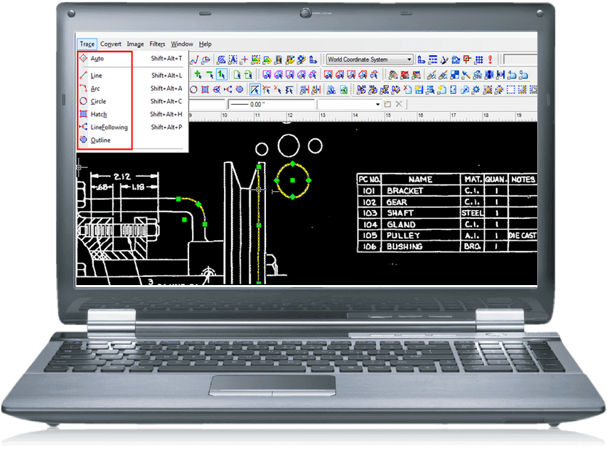Click the Help menu
The image size is (607, 453).
tap(205, 44)
